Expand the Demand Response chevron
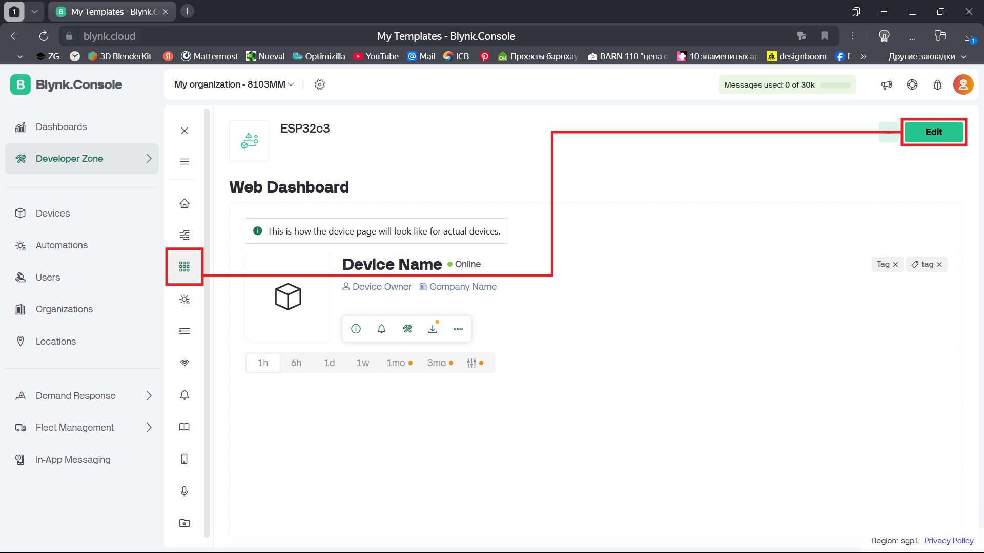This screenshot has height=553, width=984. pyautogui.click(x=149, y=396)
